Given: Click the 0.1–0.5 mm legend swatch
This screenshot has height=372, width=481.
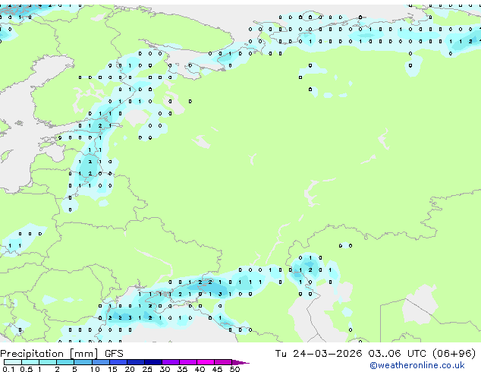Looking at the screenshot, I should [x=13, y=362].
